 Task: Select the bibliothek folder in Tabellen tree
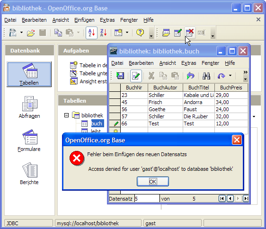pyautogui.click(x=88, y=115)
